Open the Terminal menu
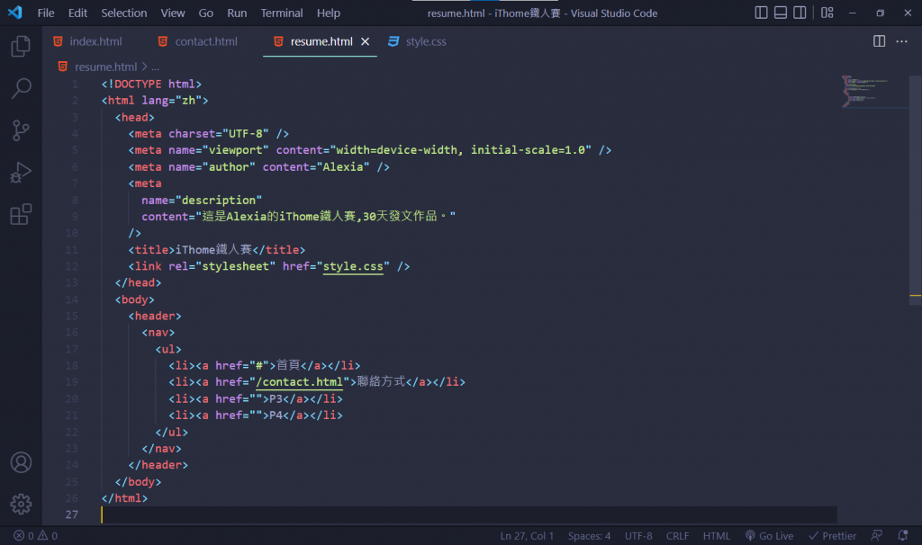This screenshot has width=922, height=545. point(282,13)
